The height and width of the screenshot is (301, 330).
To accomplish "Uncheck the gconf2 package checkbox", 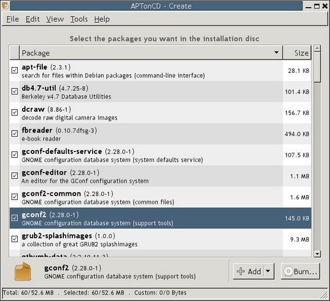I will pyautogui.click(x=15, y=218).
